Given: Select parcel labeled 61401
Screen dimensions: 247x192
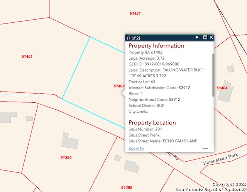Looking at the screenshot, I should click(x=27, y=56).
